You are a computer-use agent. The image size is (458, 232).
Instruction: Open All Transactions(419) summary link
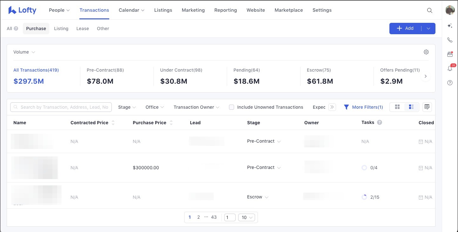(36, 70)
